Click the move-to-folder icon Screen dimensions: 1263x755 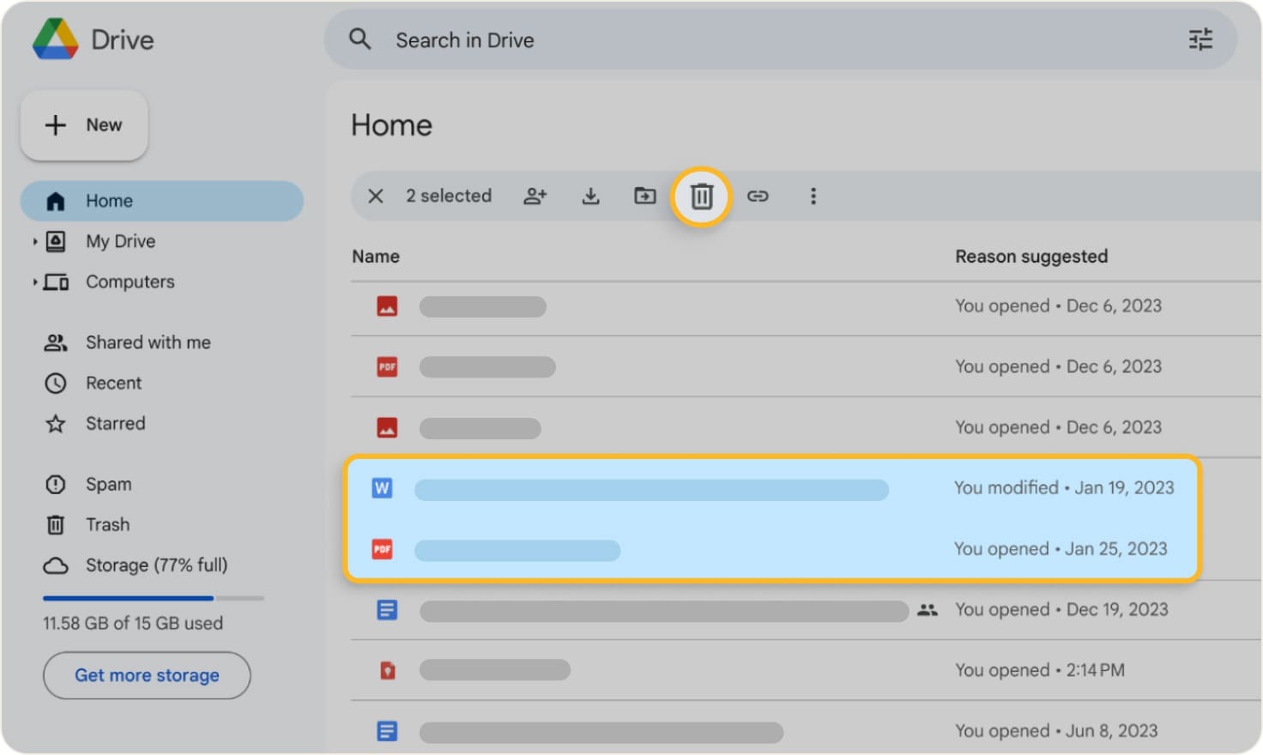tap(644, 196)
